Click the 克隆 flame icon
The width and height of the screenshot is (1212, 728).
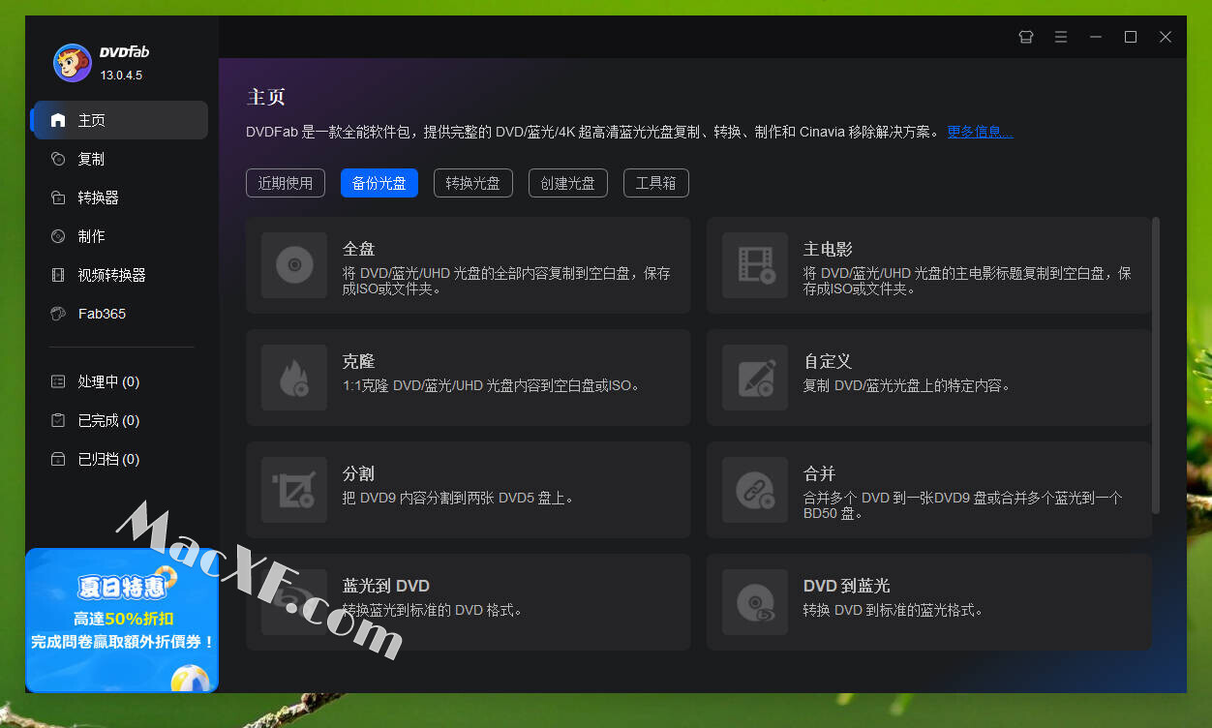pyautogui.click(x=294, y=378)
